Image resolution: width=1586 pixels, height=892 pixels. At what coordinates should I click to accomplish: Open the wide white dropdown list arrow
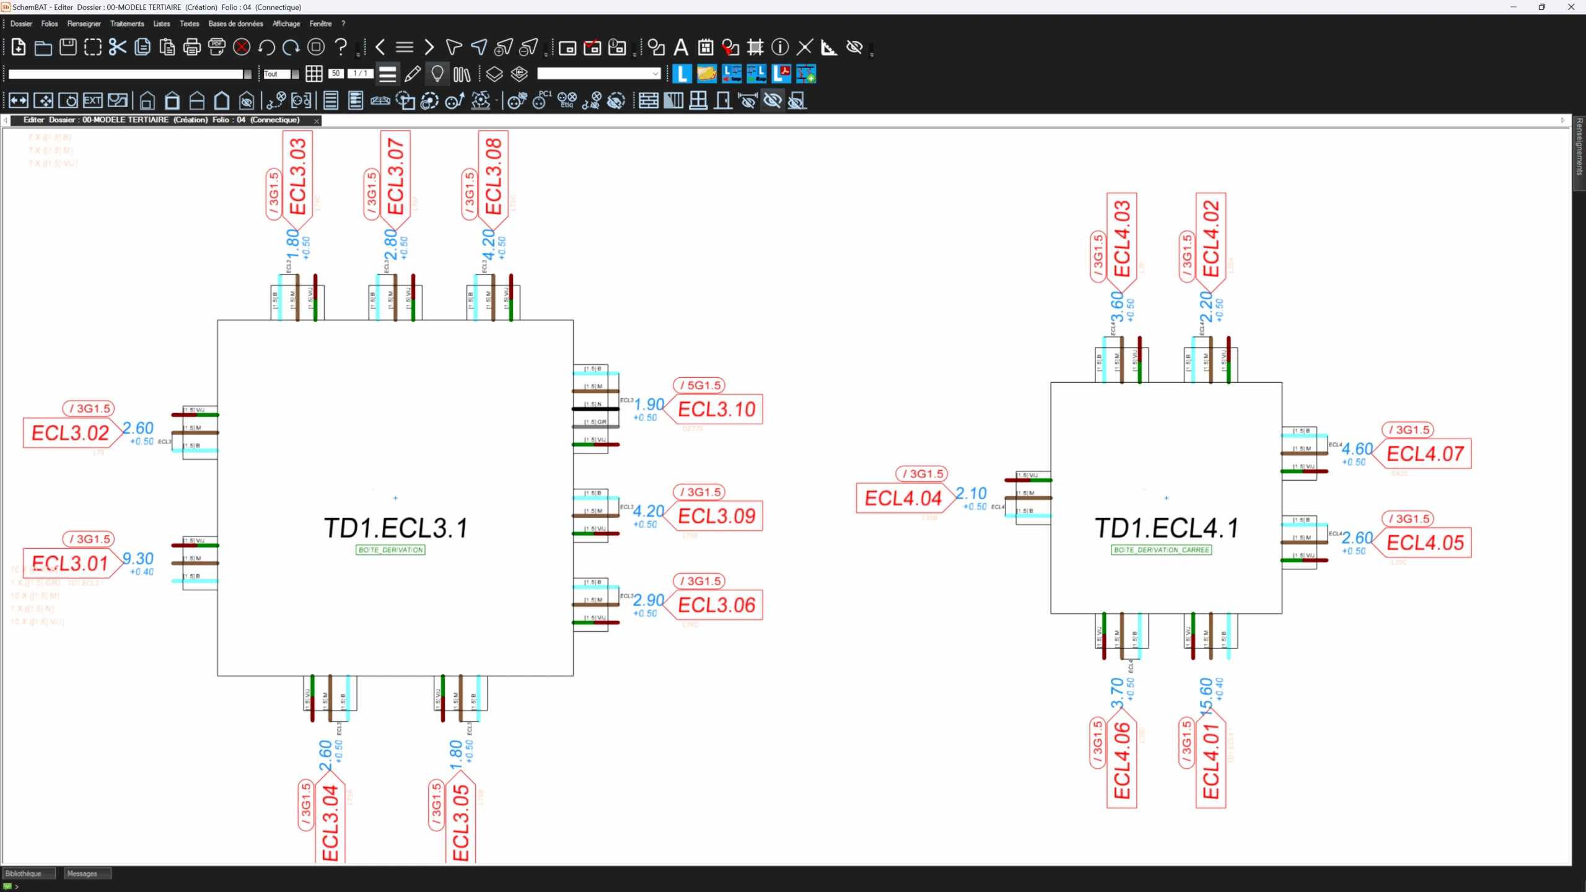pyautogui.click(x=248, y=74)
